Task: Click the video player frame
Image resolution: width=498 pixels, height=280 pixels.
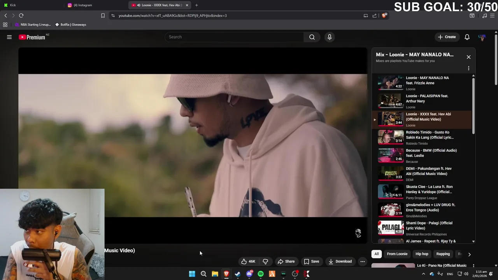Action: (x=193, y=145)
